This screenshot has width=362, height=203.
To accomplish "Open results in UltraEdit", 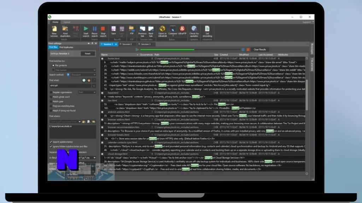I will click(x=162, y=31).
